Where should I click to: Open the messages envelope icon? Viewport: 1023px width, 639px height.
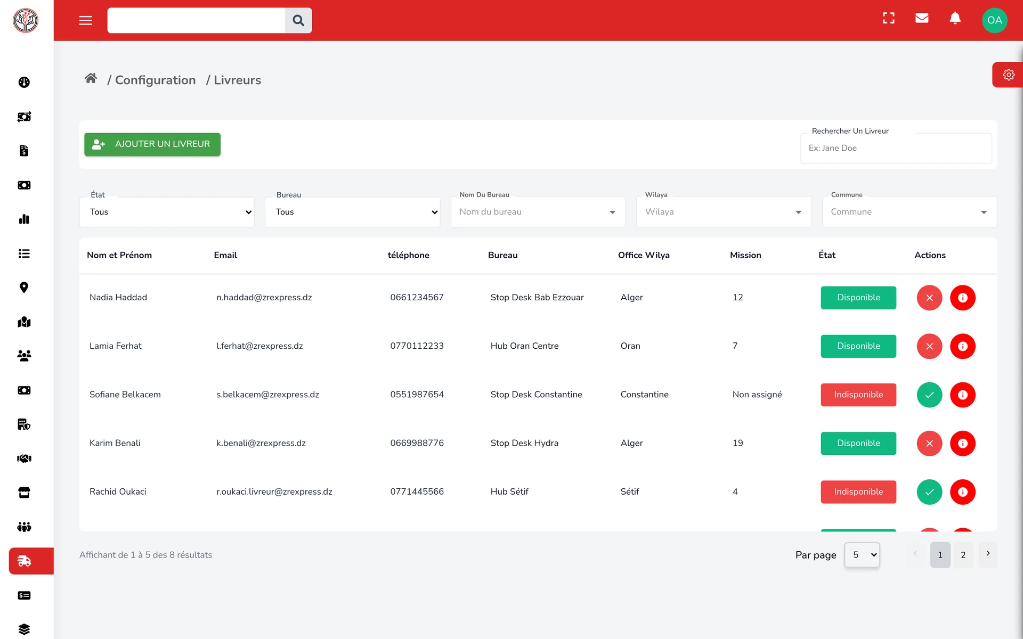click(922, 19)
